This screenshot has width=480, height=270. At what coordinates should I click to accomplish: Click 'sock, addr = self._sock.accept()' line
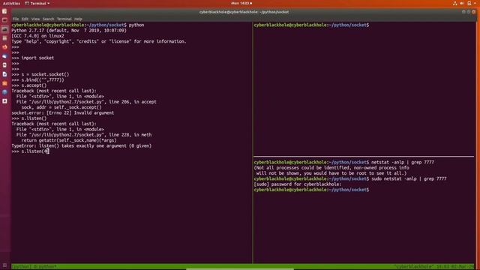pyautogui.click(x=61, y=107)
